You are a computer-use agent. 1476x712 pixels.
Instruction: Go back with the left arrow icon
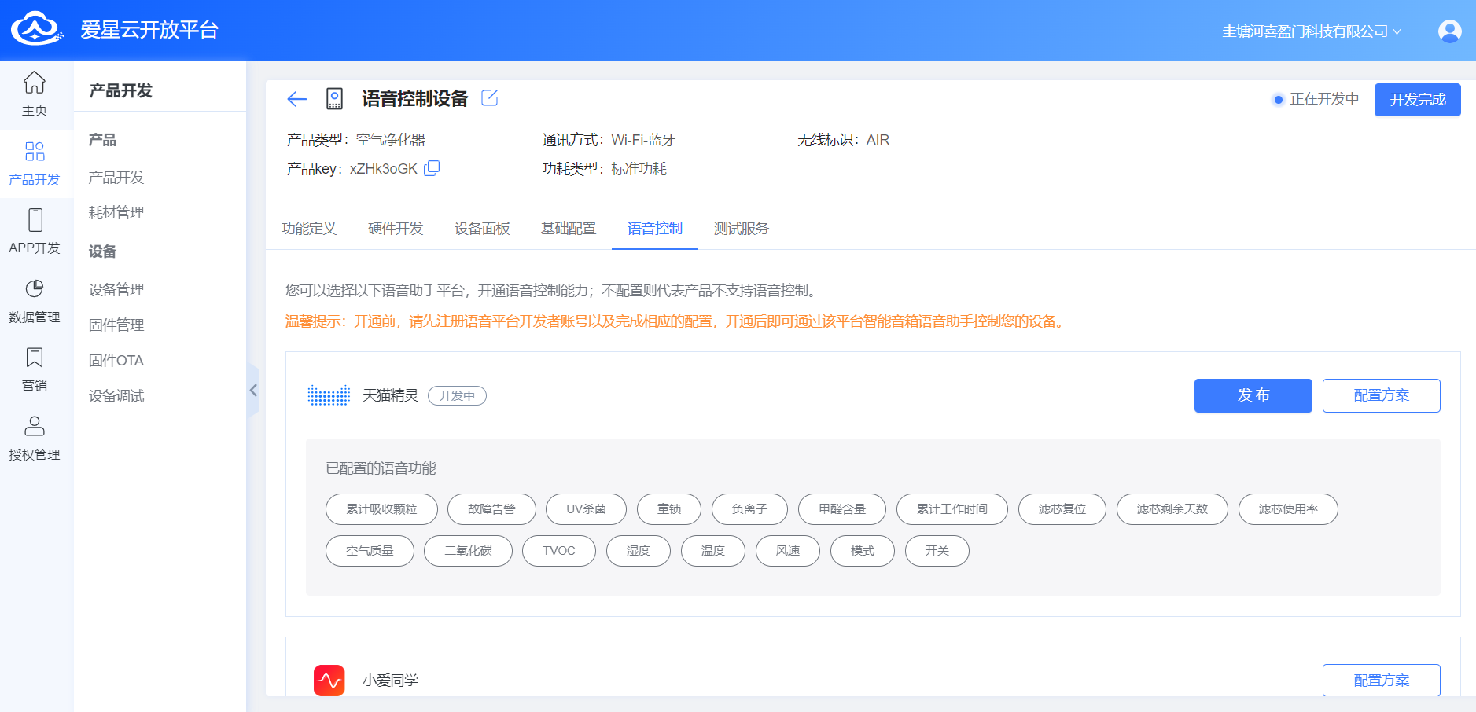(296, 99)
